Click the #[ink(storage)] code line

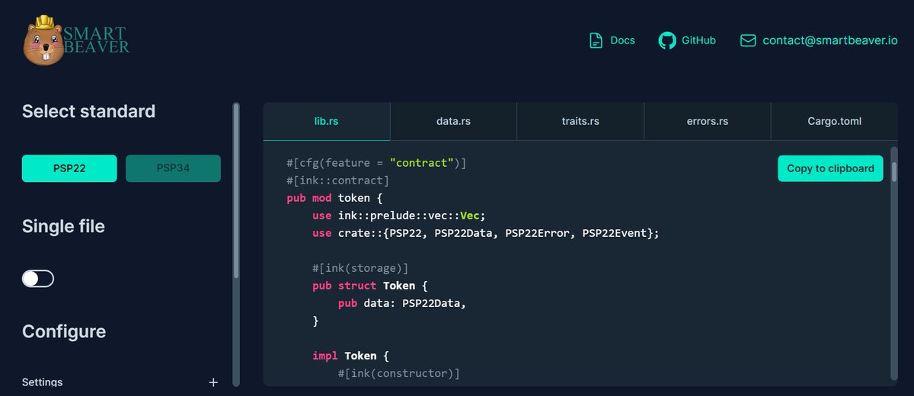(360, 268)
